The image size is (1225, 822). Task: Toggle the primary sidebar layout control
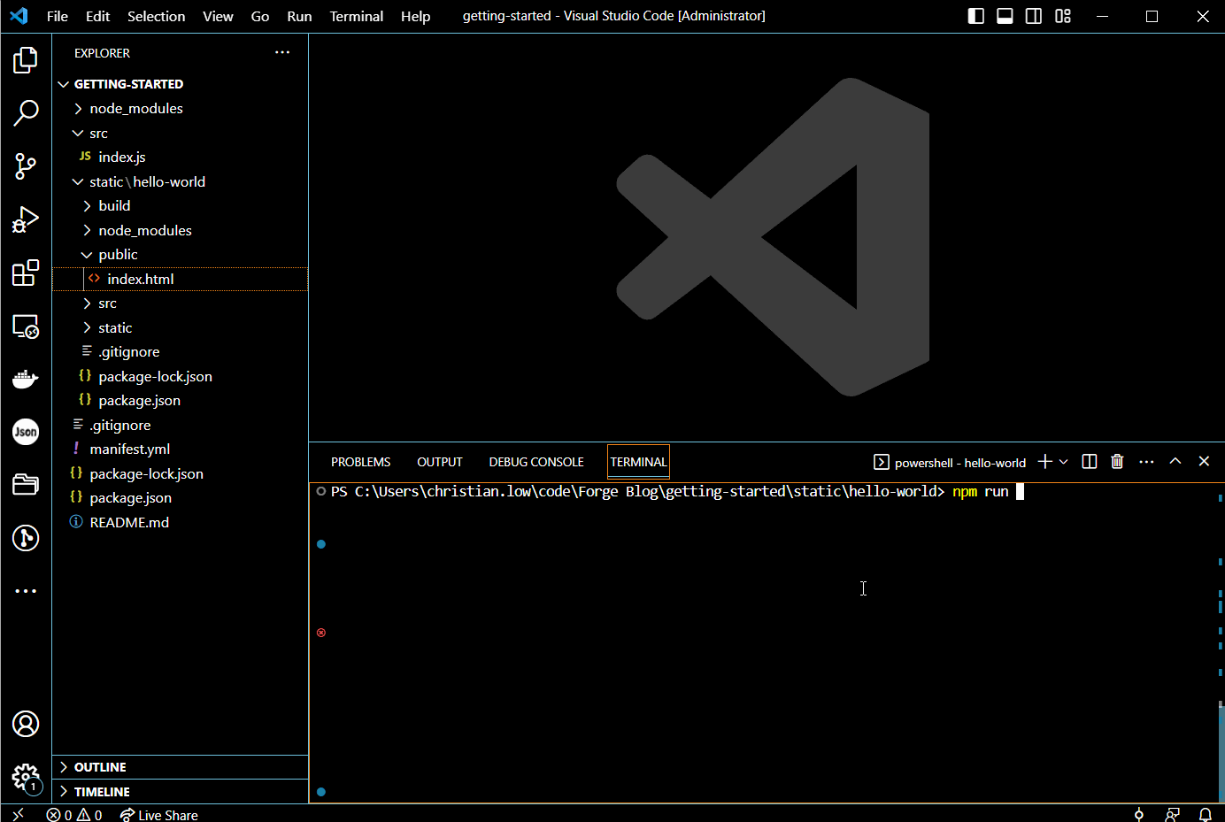pyautogui.click(x=975, y=15)
